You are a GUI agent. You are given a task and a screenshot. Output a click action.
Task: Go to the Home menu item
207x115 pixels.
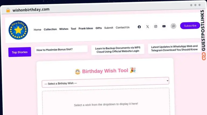tap(37, 29)
